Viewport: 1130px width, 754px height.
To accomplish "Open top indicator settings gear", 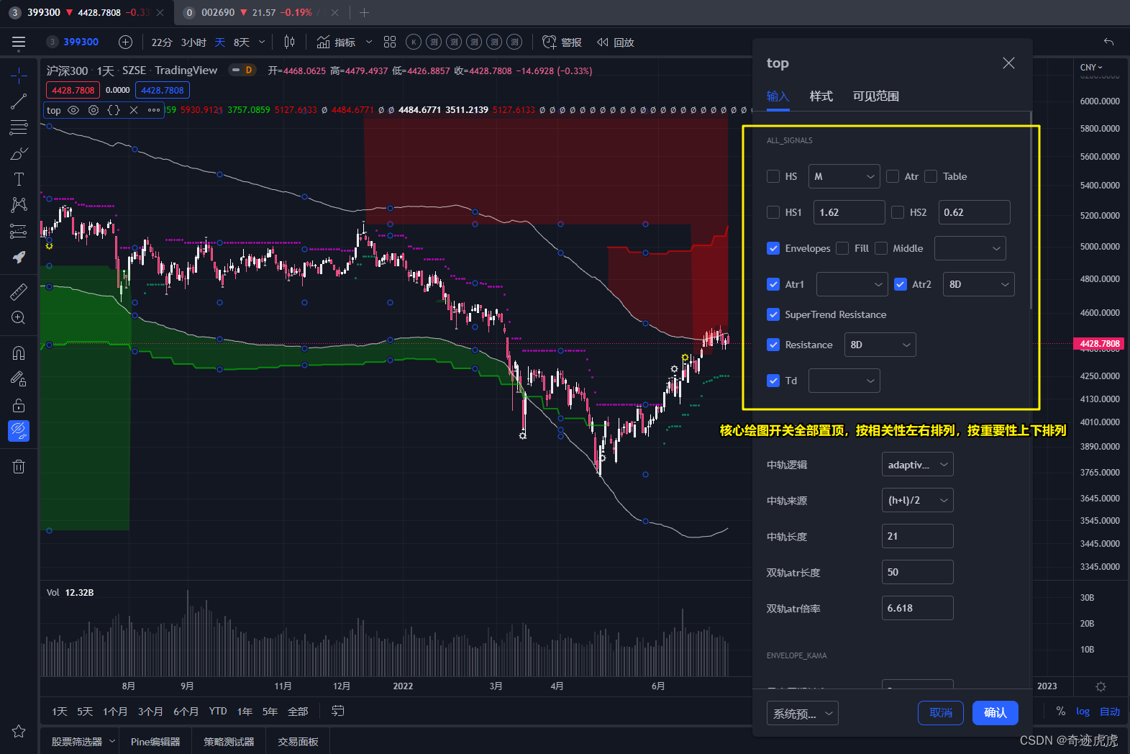I will [x=94, y=110].
